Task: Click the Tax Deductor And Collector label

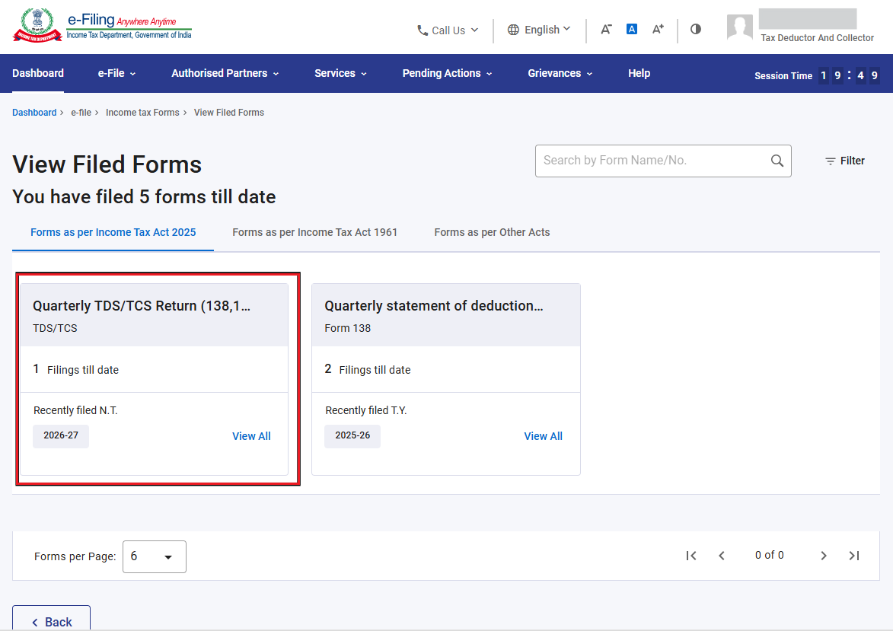Action: 817,37
